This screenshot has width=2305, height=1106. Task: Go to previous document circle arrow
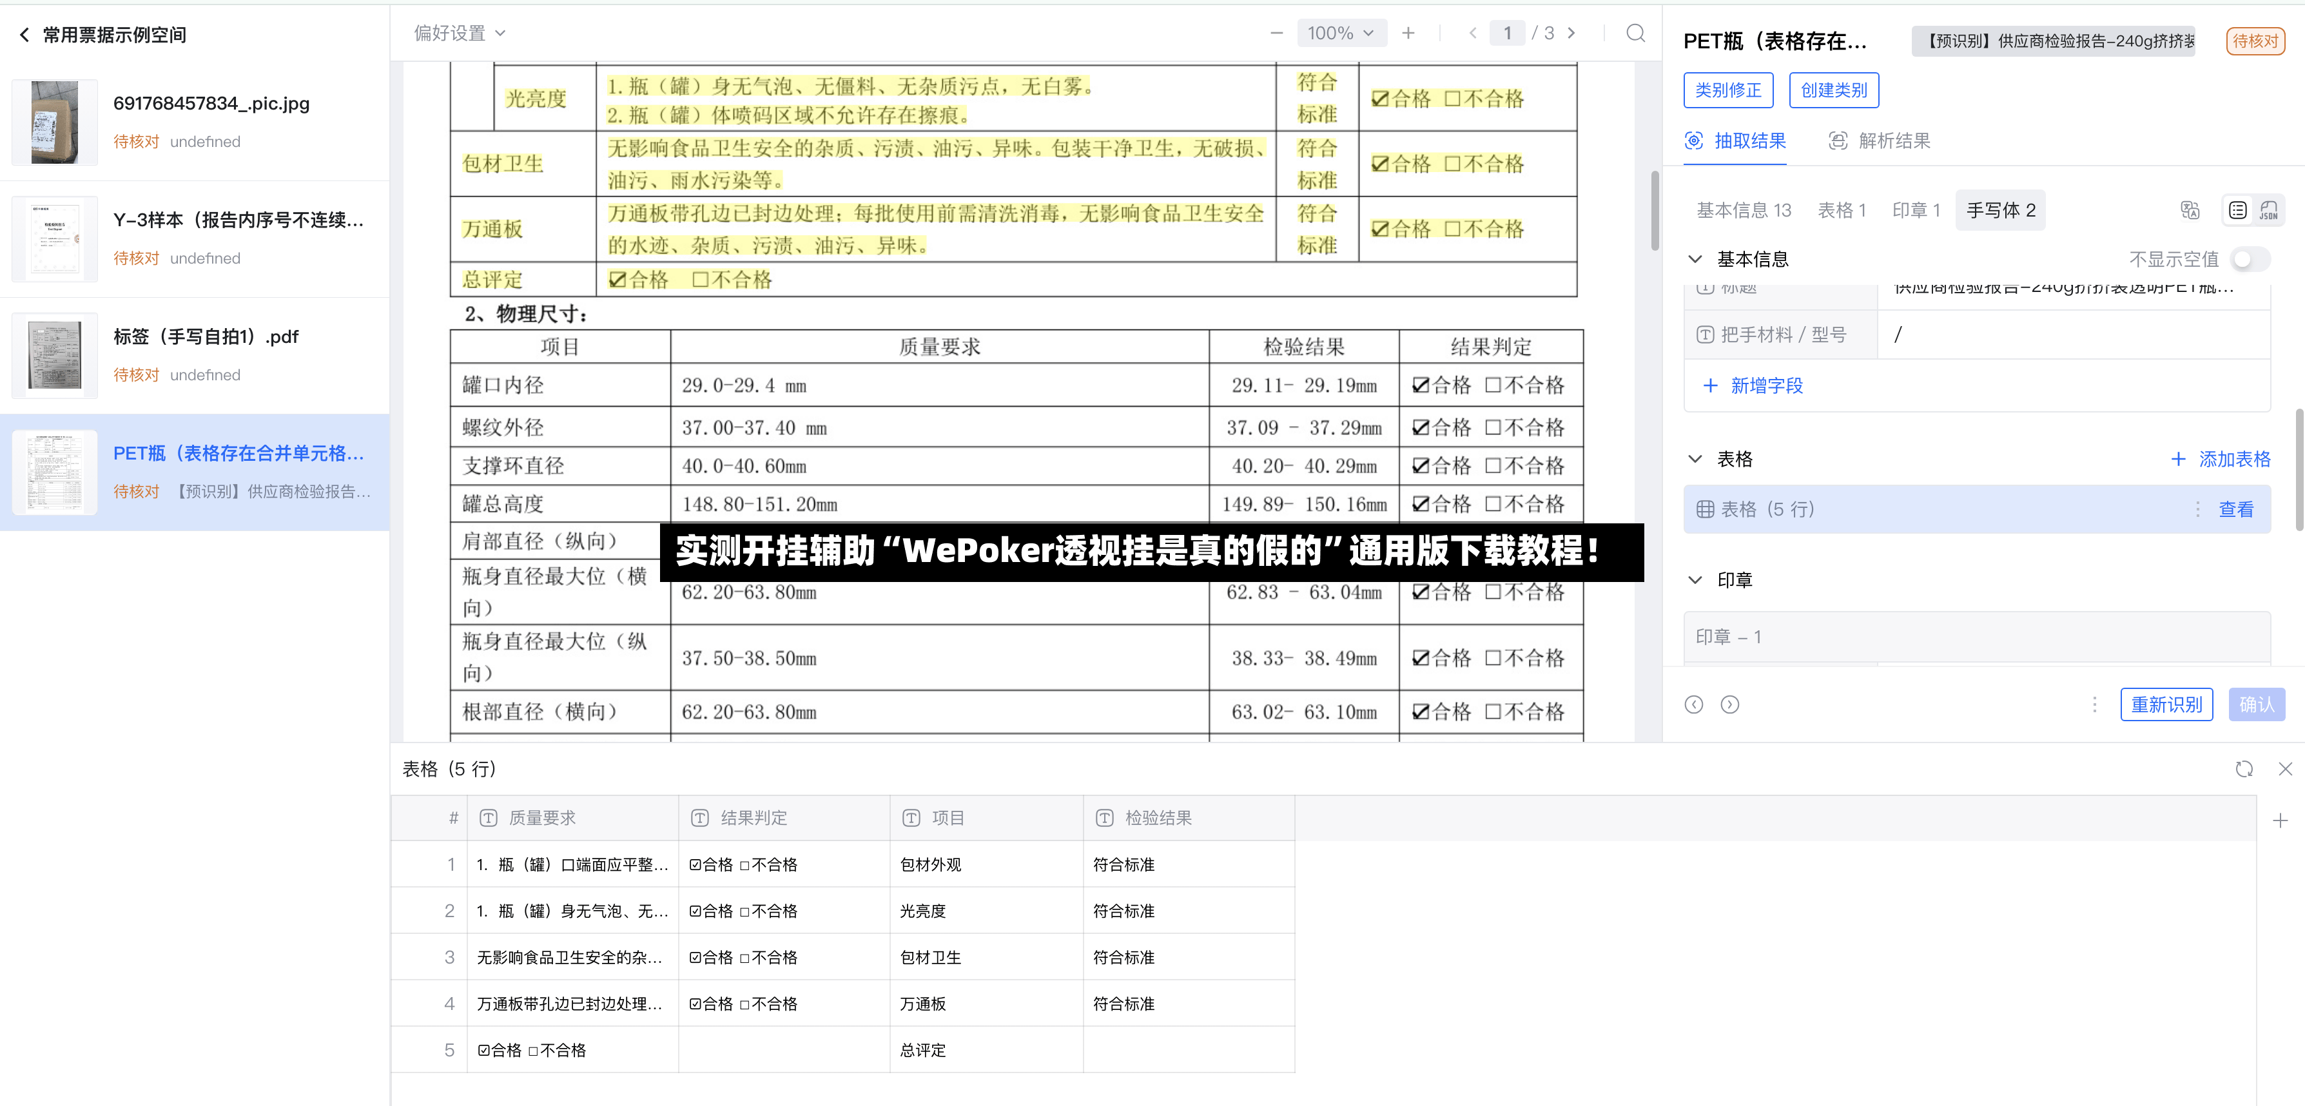pyautogui.click(x=1694, y=705)
